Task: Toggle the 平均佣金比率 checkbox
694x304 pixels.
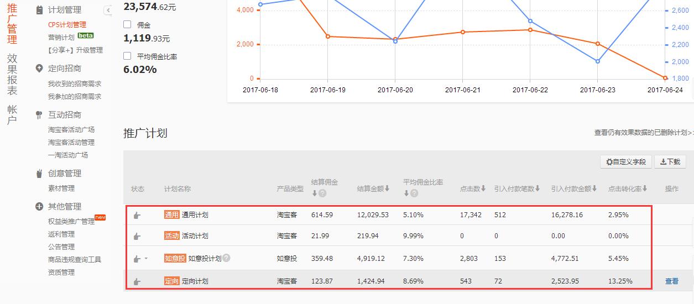Action: click(x=128, y=56)
